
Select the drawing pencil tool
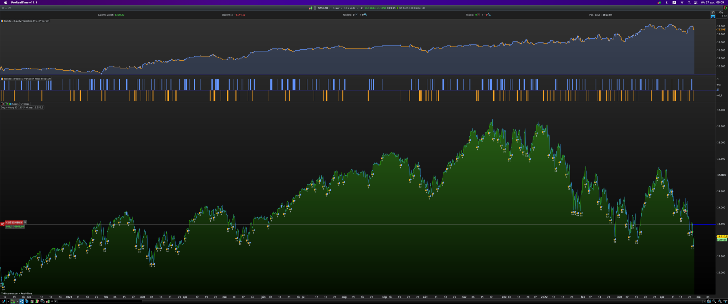(4, 301)
